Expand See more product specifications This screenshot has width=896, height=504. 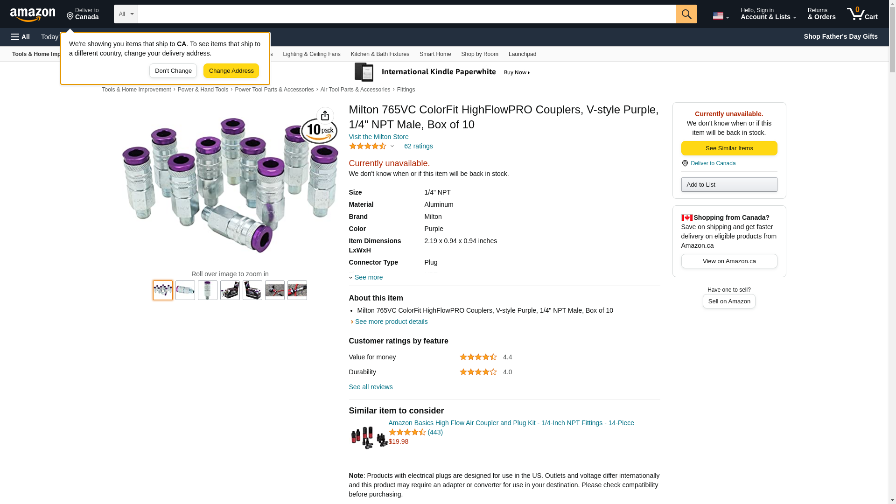368,277
